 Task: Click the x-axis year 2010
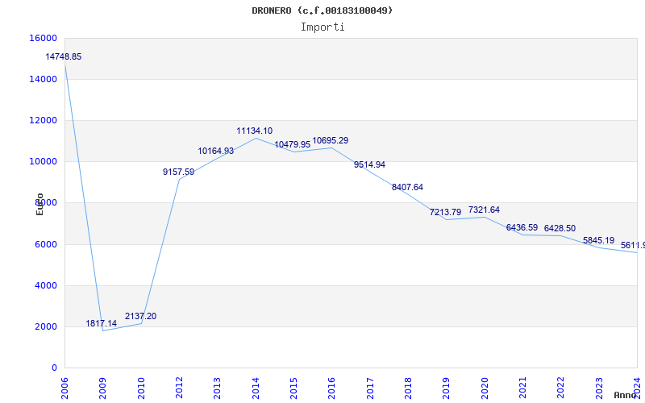(x=141, y=388)
